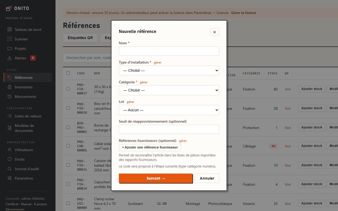Click gérer link beside Catégorie
The image size is (338, 211).
(x=144, y=82)
